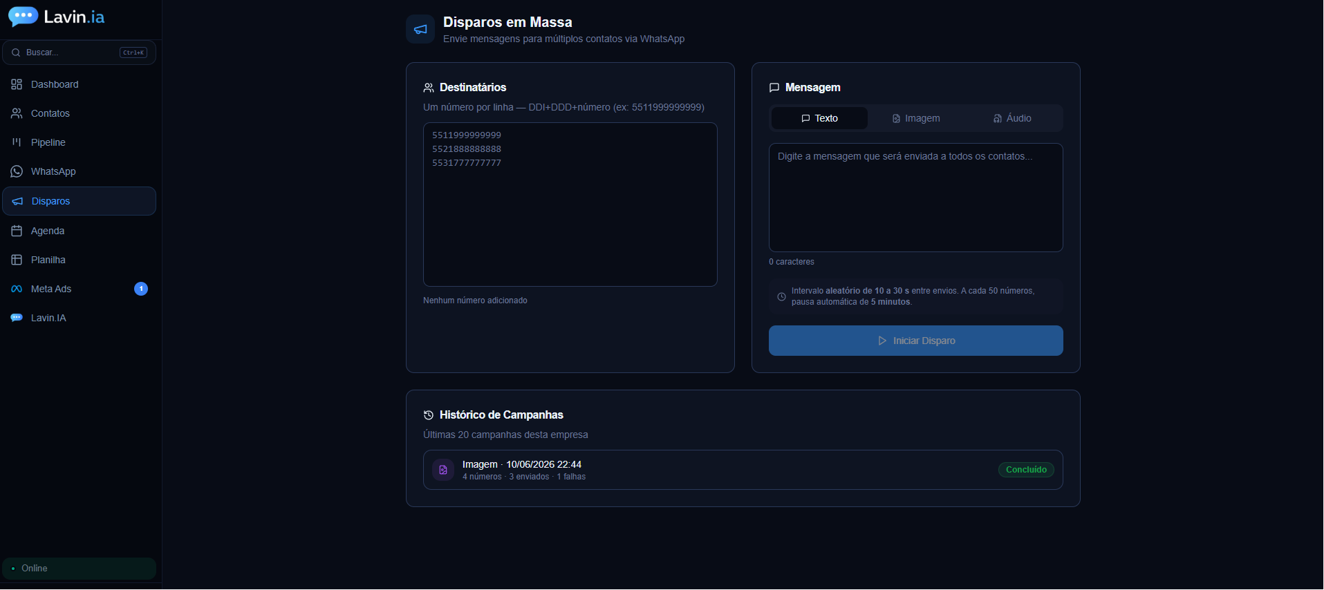Click the Ctrl+K shortcut badge
This screenshot has width=1324, height=590.
133,53
